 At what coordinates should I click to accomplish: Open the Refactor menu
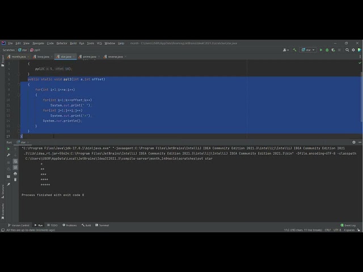(x=62, y=43)
